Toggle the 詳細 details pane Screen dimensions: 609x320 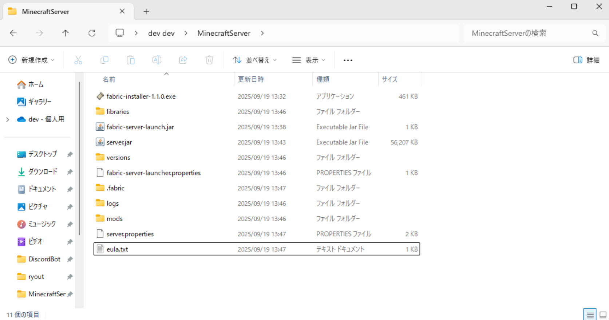click(586, 60)
